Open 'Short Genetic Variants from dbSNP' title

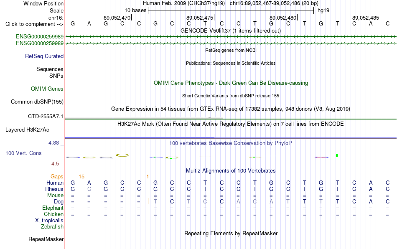tap(231, 96)
